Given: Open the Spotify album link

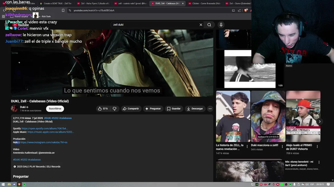Looking at the screenshot, I should [x=45, y=129].
